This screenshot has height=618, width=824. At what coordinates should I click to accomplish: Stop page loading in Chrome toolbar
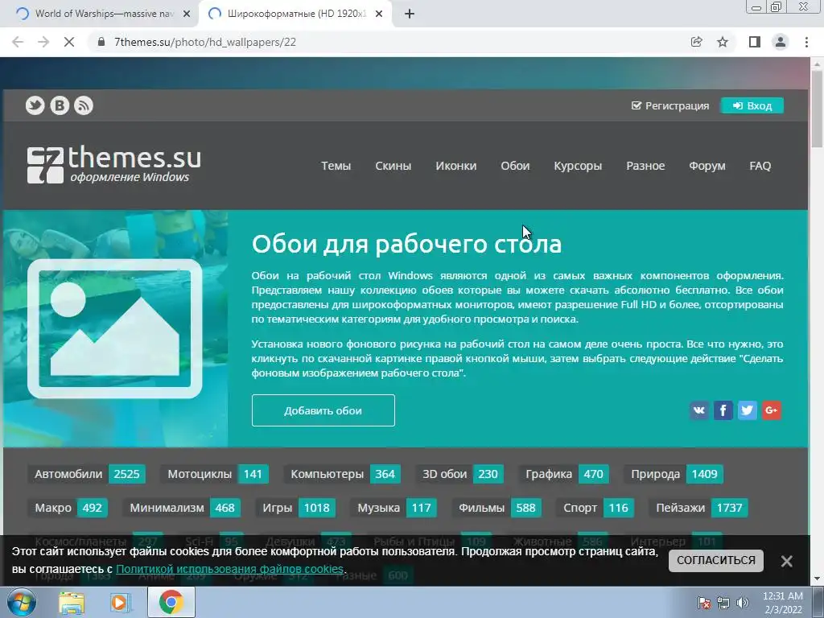point(69,42)
